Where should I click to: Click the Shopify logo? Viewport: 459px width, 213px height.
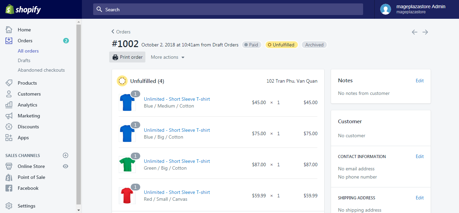click(23, 10)
